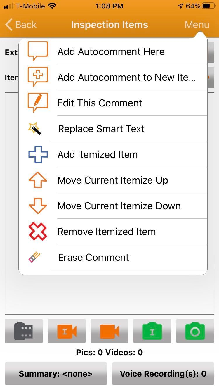This screenshot has width=219, height=390.
Task: Tap the green camera with I icon
Action: (x=152, y=331)
